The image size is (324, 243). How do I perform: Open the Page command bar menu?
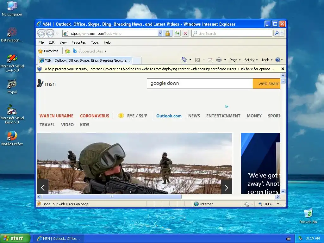[235, 60]
